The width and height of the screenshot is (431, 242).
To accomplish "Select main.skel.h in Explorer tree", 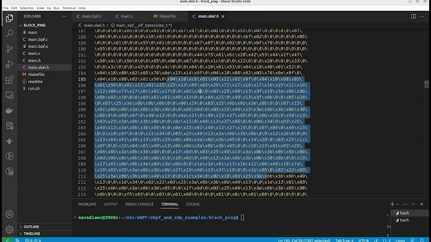I will 44,67.
